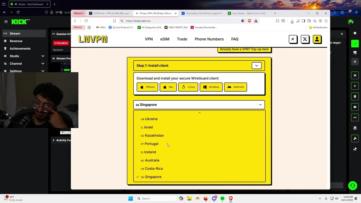Open the user account icon on LNVPN
The height and width of the screenshot is (203, 361).
pos(317,39)
